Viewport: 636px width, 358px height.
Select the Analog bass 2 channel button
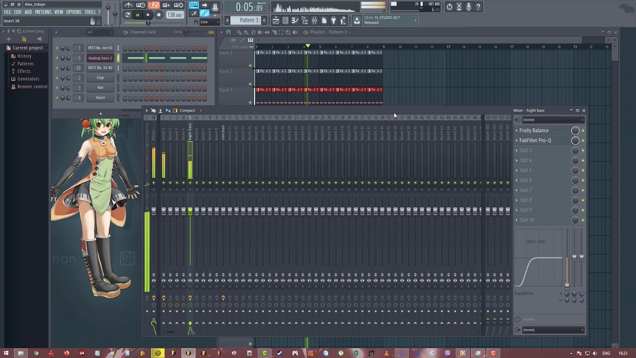(x=100, y=58)
